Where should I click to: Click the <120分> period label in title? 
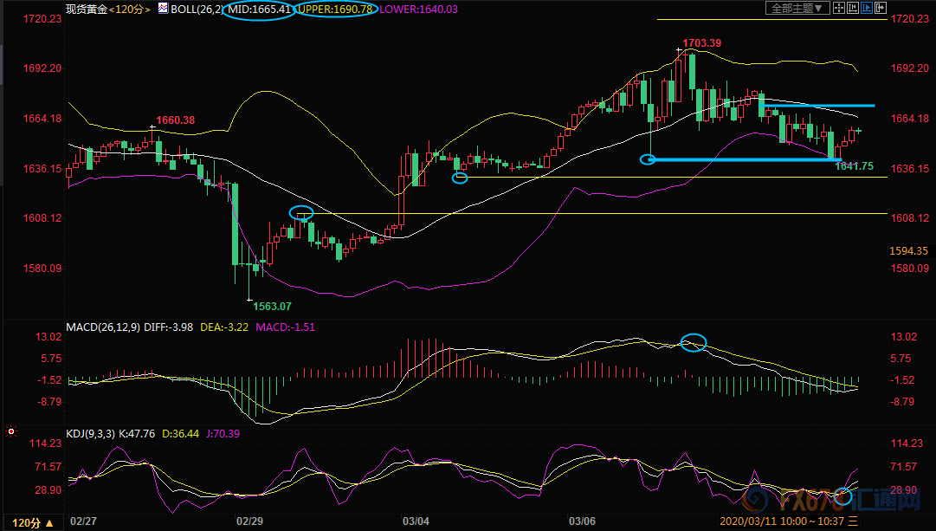pos(130,9)
